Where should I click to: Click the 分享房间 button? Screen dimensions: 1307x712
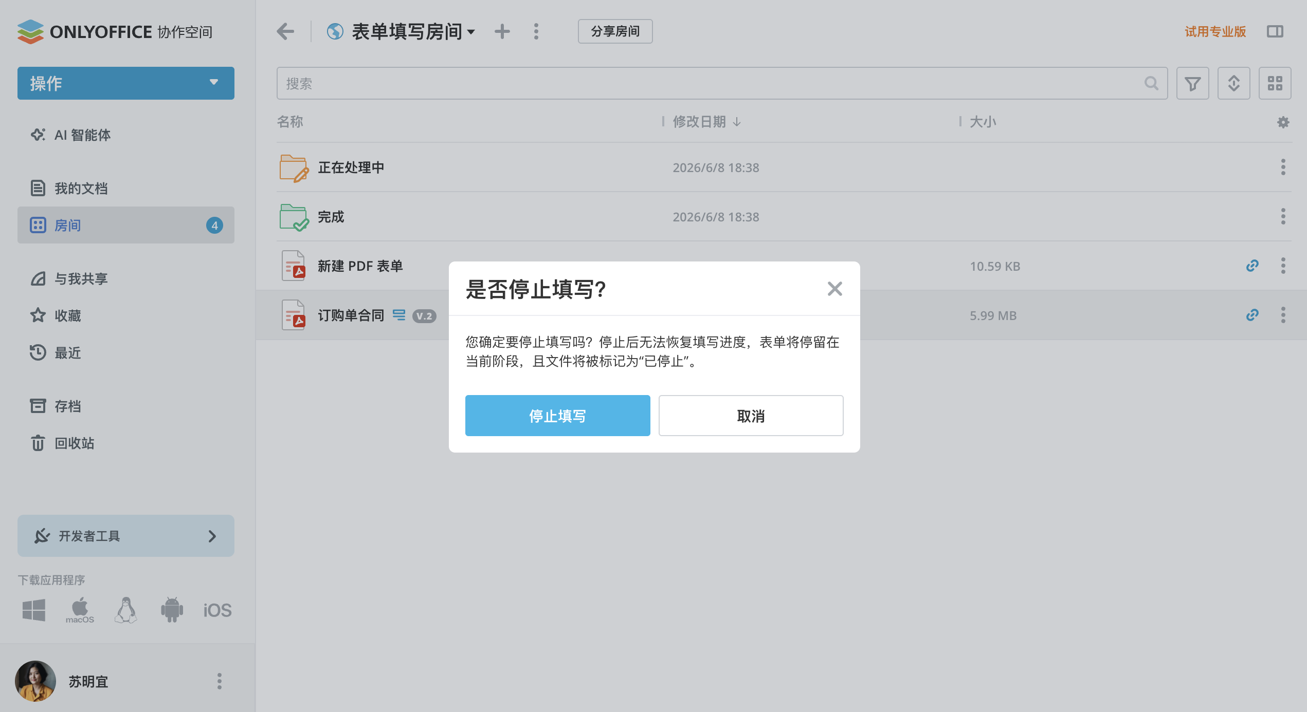(615, 31)
